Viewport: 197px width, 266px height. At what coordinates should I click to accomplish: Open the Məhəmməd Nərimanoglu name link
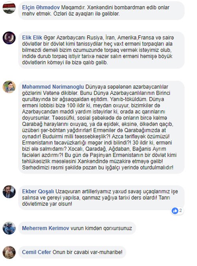pos(53,87)
